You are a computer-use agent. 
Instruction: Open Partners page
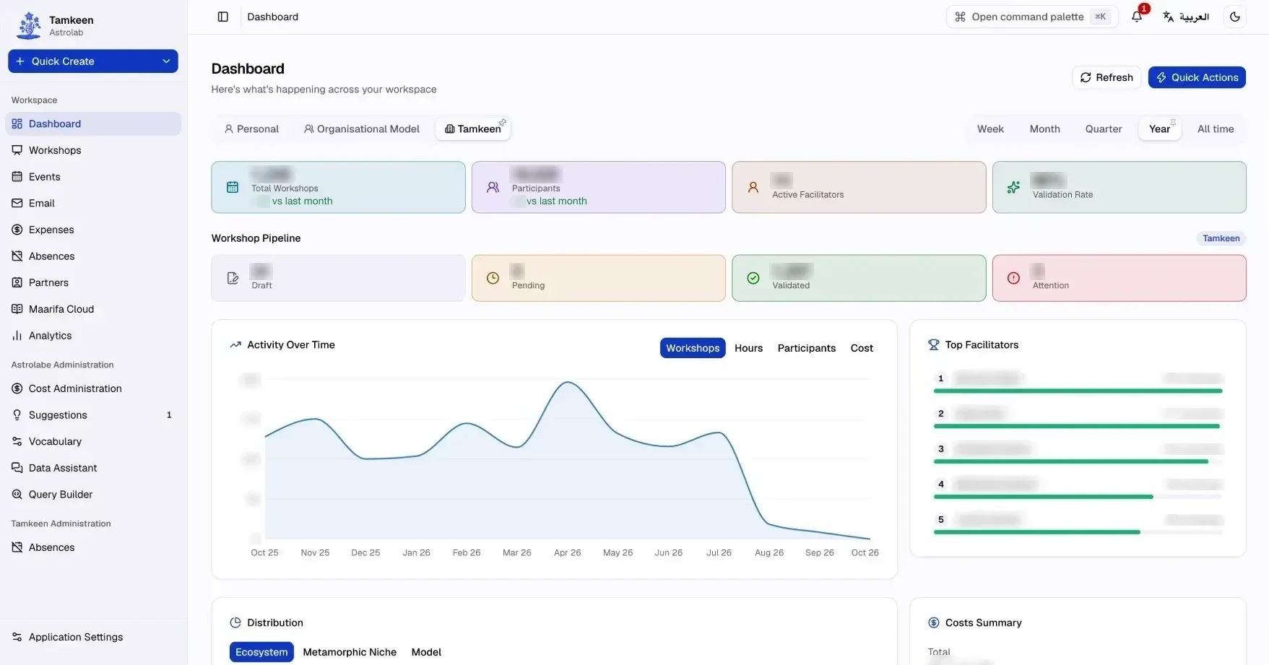pyautogui.click(x=93, y=282)
